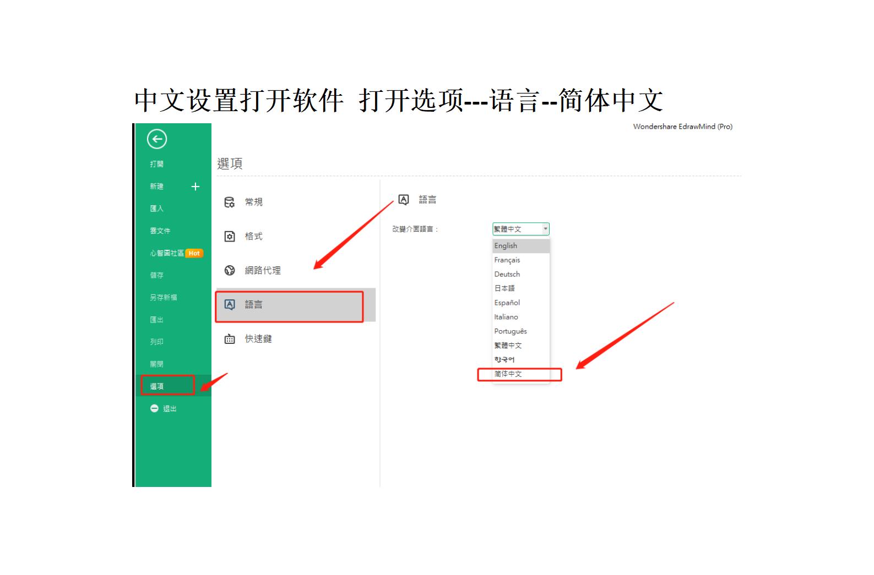
Task: Select English in the language list
Action: click(521, 245)
